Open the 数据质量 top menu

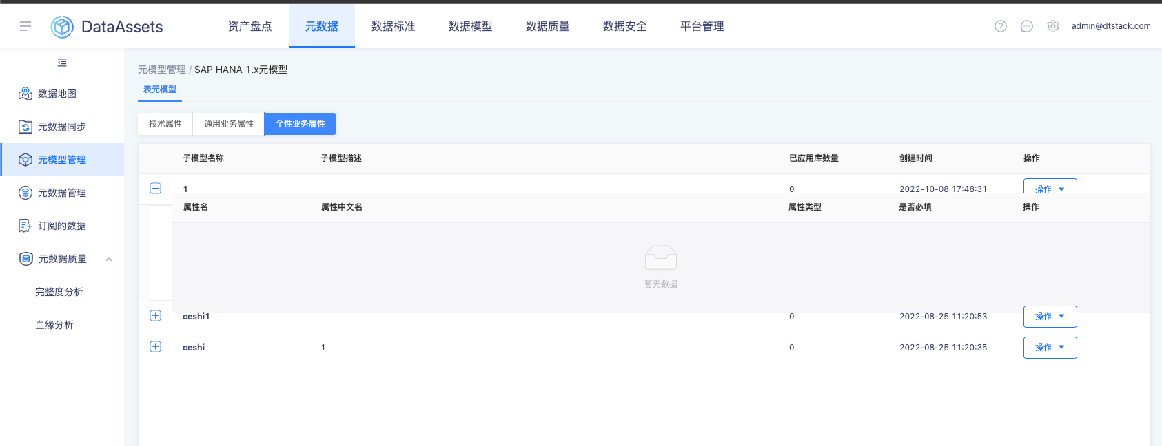tap(548, 26)
